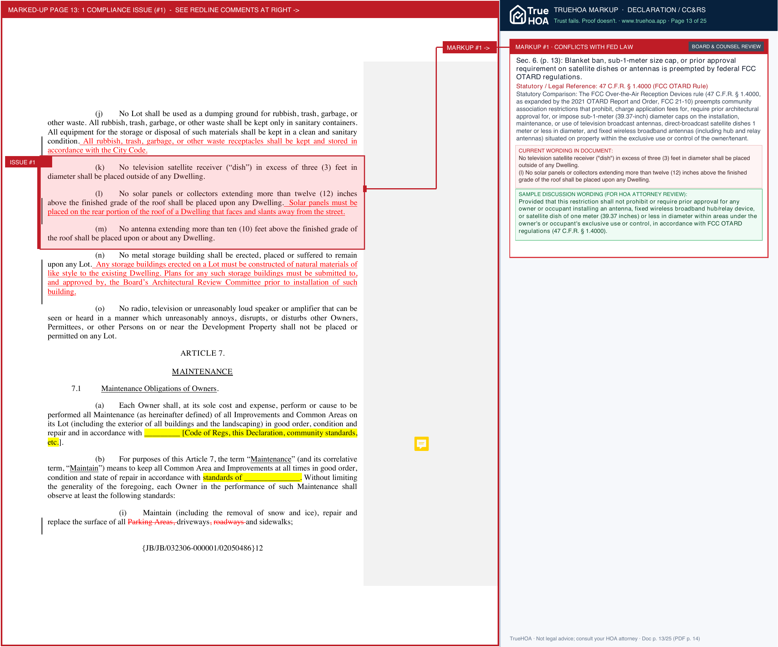This screenshot has height=647, width=778.
Task: Click the 'Page 13 of 25' indicator
Action: pos(689,21)
